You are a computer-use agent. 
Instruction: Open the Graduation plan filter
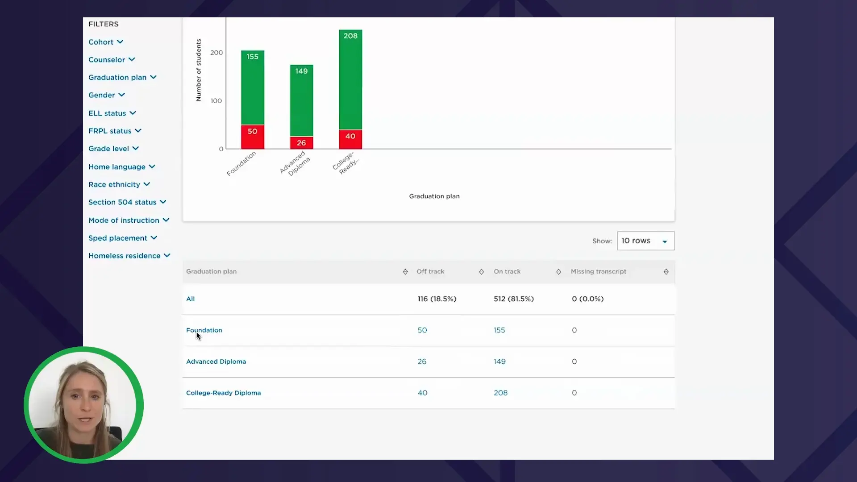(122, 77)
